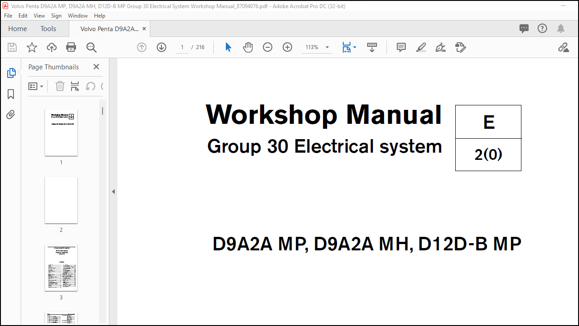The height and width of the screenshot is (326, 579).
Task: Open the fit page options dropdown arrow
Action: [355, 47]
